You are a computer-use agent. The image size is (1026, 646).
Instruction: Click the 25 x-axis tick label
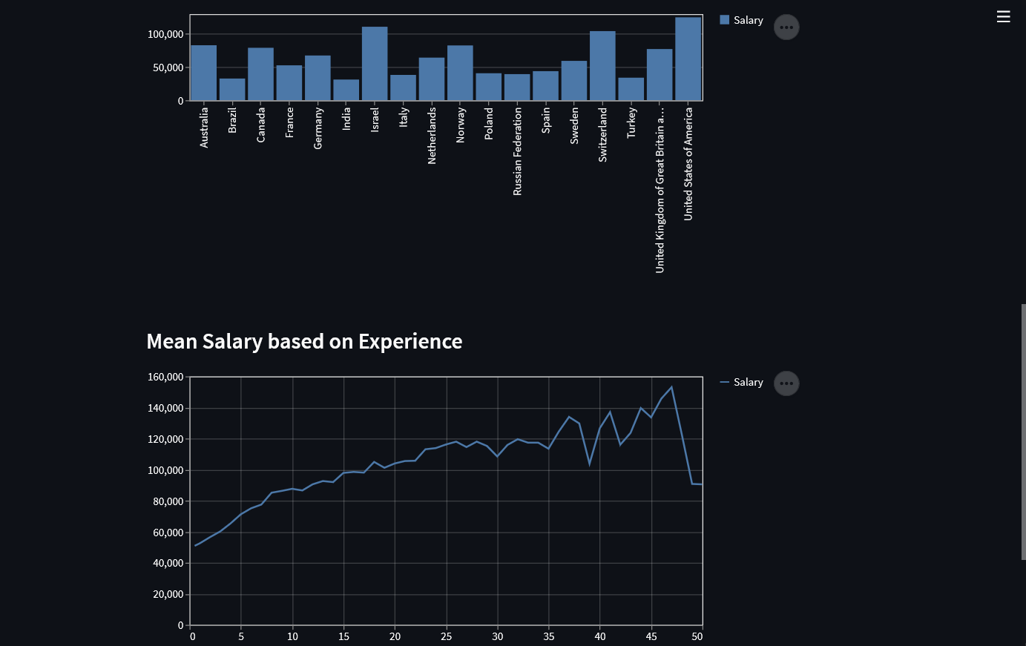point(446,636)
